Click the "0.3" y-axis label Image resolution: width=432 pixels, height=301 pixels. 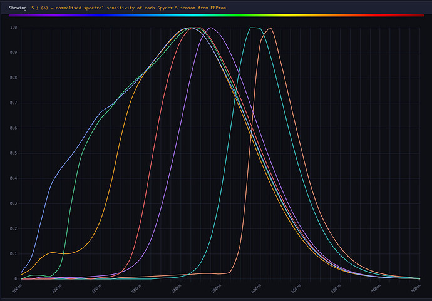tap(14, 203)
